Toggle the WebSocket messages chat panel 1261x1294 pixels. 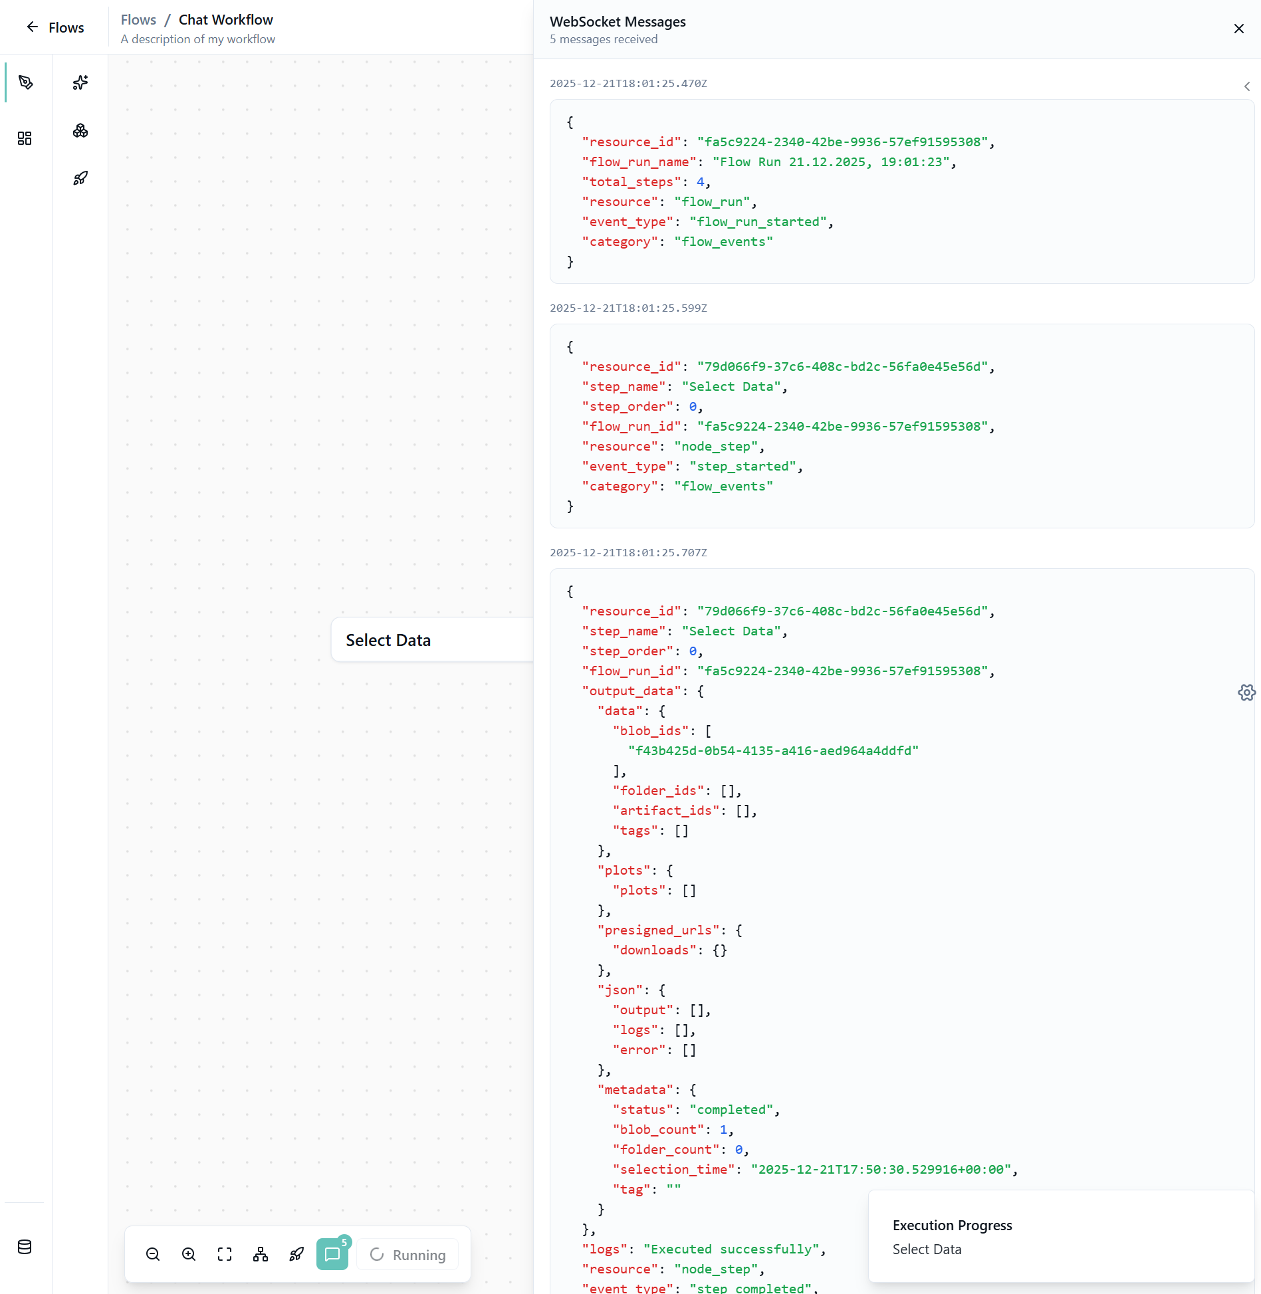[x=332, y=1254]
